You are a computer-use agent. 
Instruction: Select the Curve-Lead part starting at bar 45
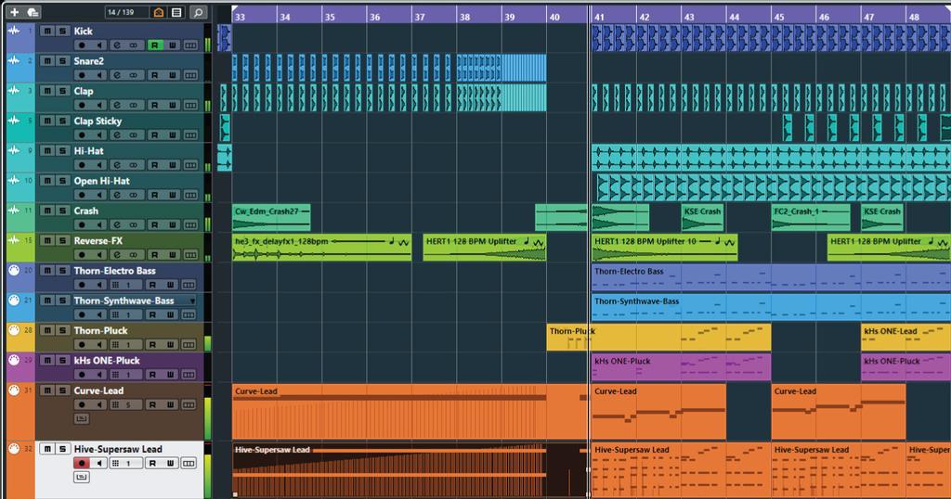pos(839,412)
